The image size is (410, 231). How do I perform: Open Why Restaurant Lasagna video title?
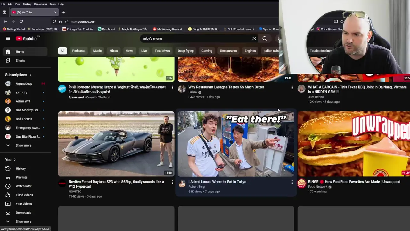226,87
